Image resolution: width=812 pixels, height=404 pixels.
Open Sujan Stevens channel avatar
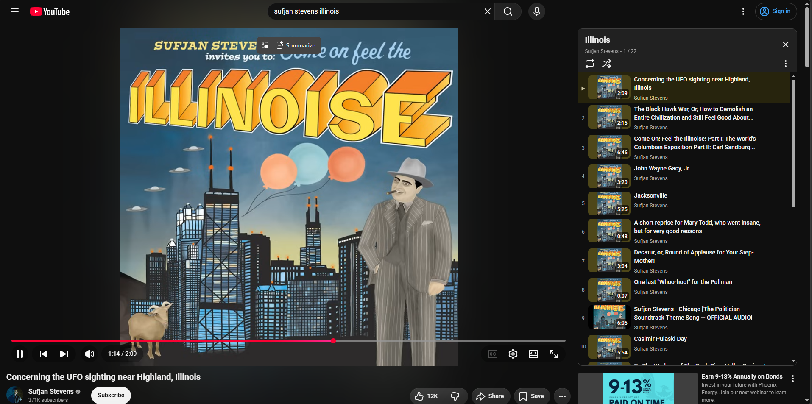(15, 395)
